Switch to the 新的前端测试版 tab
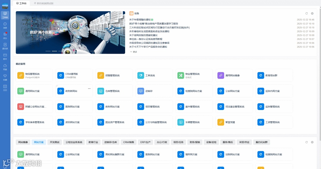Screen dimensions: 321x169 click(x=44, y=3)
